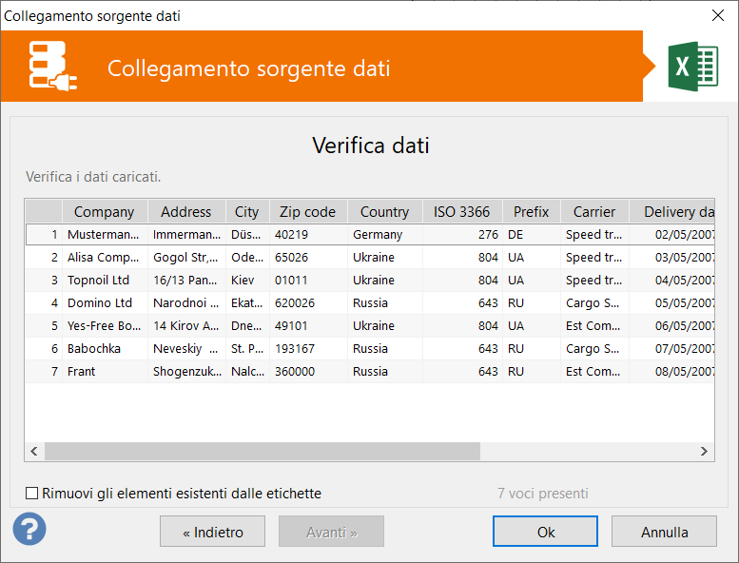
Task: Click the Country cell showing Germany
Action: (384, 235)
